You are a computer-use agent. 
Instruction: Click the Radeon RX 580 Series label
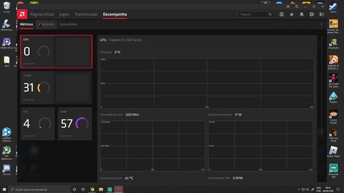[125, 40]
